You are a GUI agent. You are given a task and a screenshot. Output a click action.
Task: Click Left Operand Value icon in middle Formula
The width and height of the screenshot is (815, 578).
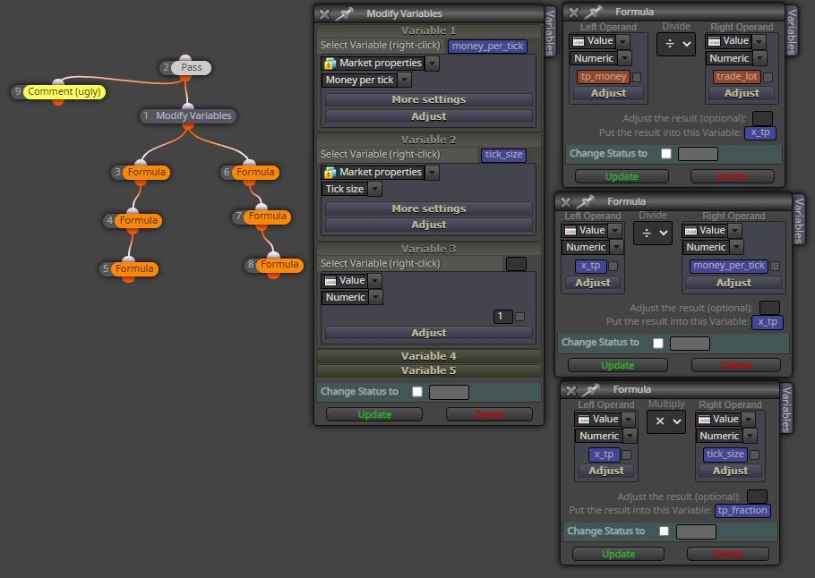pyautogui.click(x=570, y=231)
